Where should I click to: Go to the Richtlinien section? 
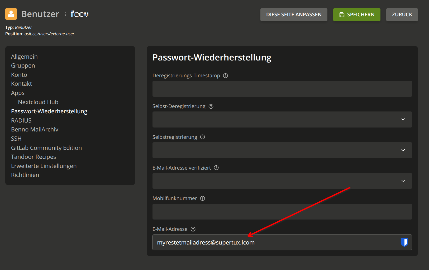25,175
